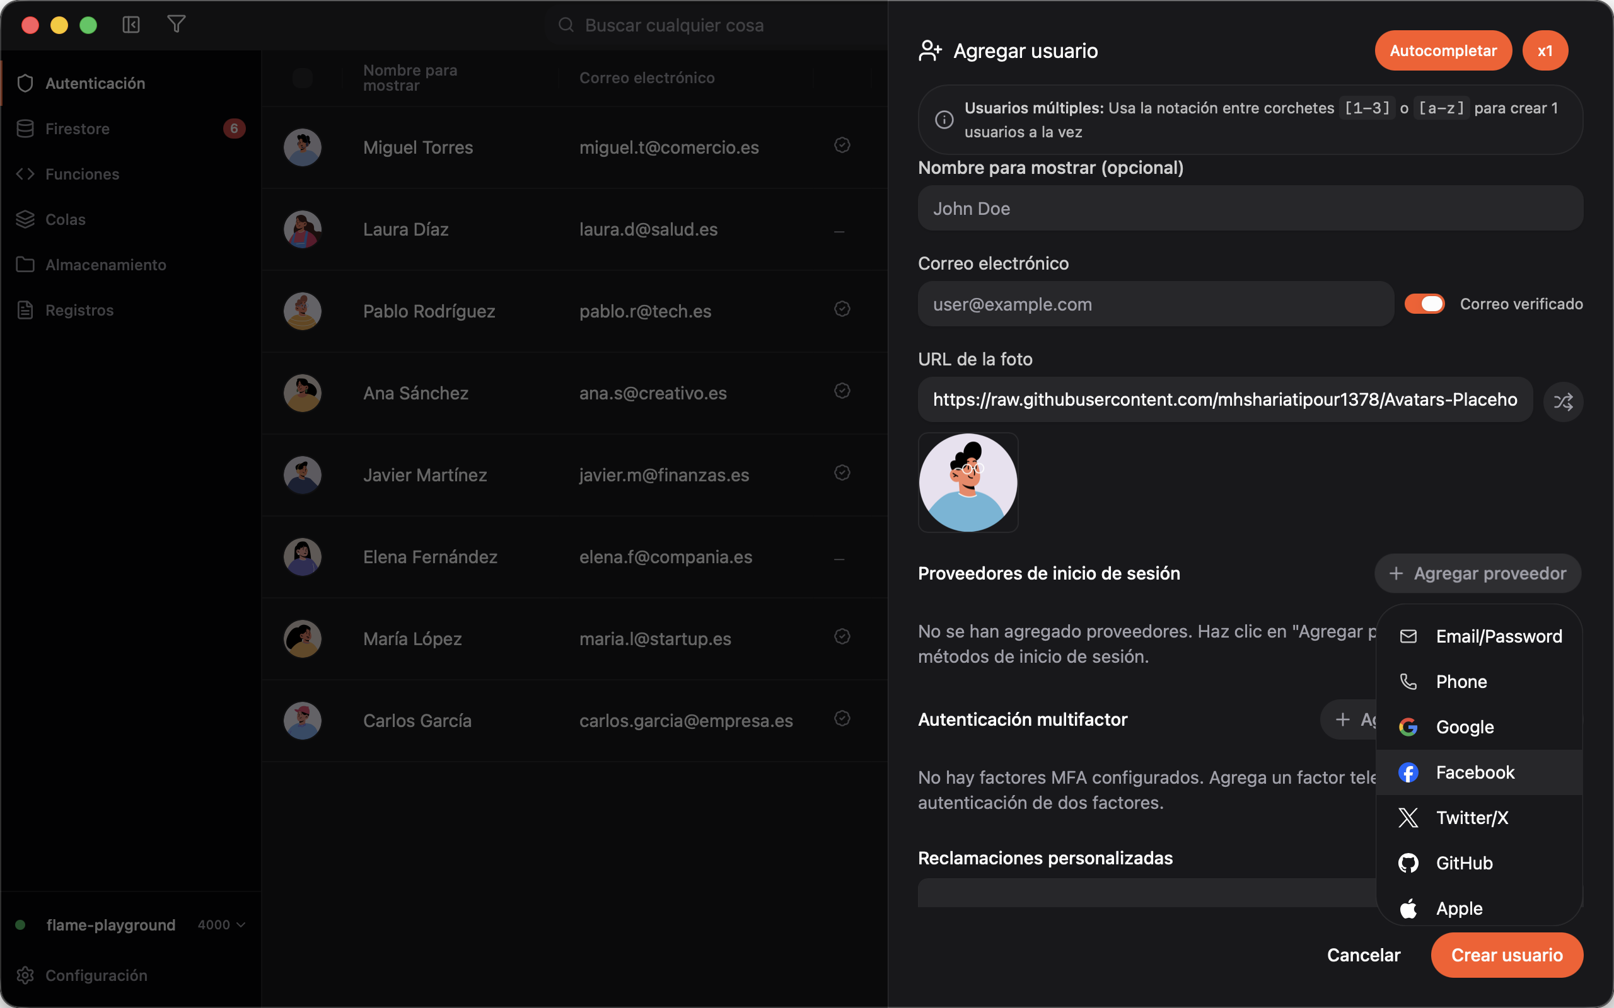Select the Apple sign-in provider

tap(1478, 908)
